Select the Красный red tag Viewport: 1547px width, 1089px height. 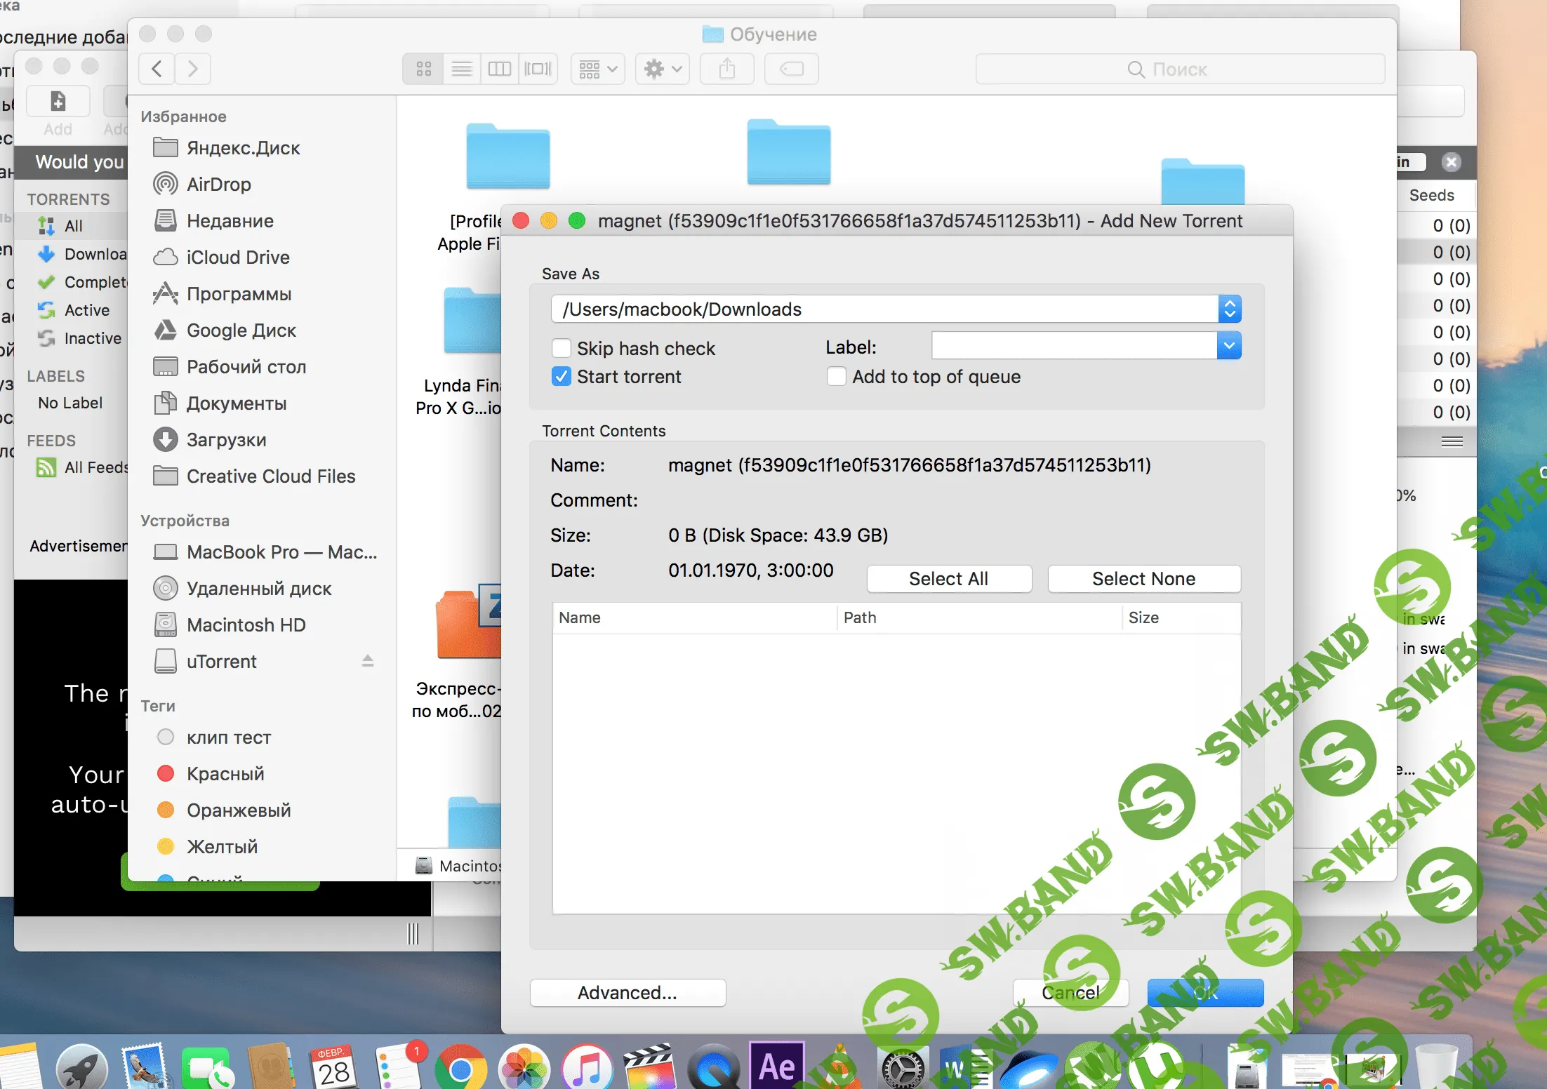(x=225, y=774)
